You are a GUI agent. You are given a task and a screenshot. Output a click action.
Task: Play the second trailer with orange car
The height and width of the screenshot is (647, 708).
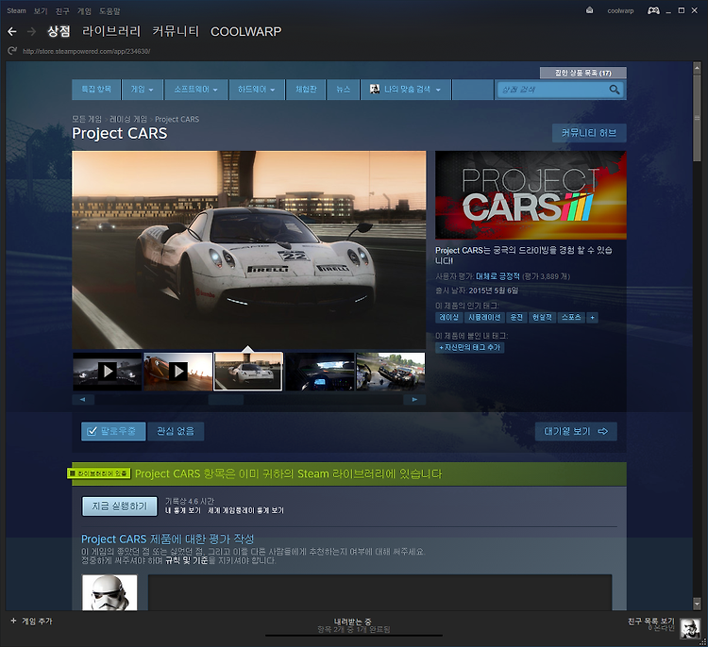tap(177, 372)
